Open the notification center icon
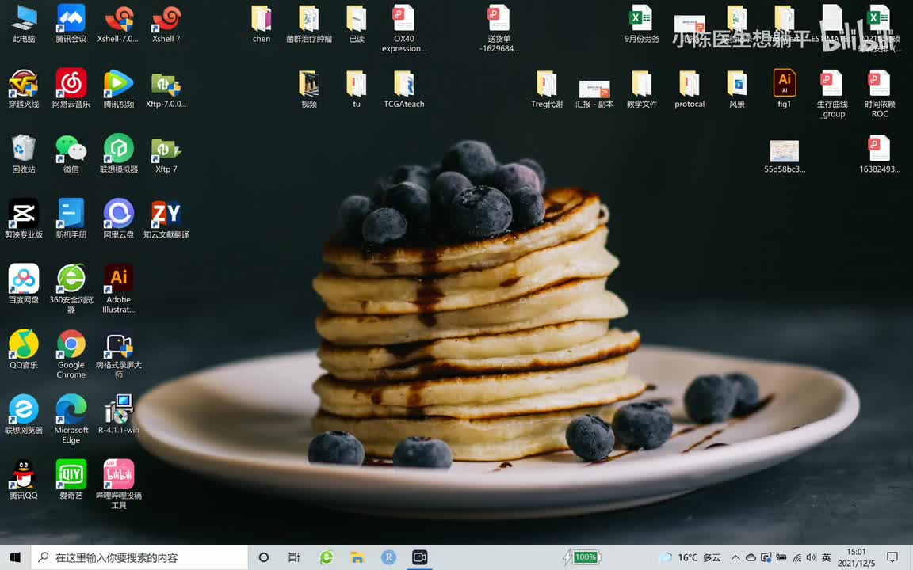This screenshot has width=913, height=570. coord(892,557)
